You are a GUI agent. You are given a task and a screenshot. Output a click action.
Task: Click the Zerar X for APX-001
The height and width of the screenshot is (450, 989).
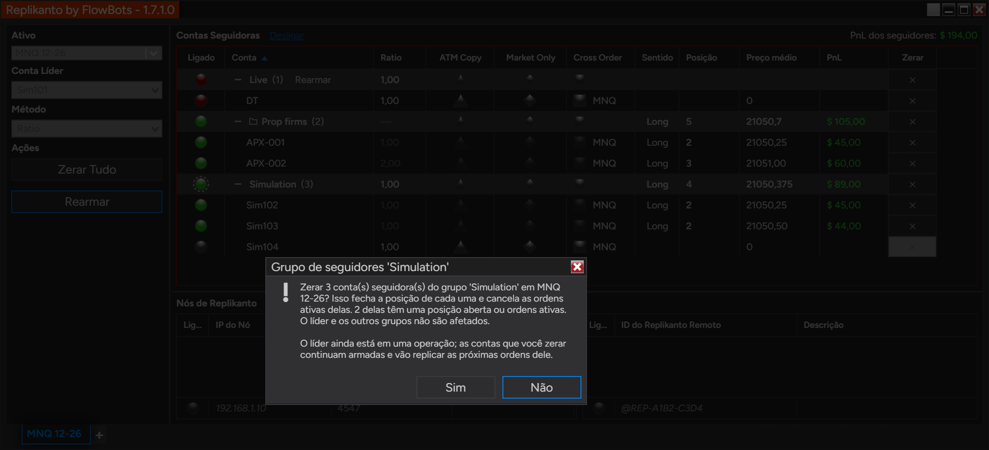pos(912,142)
